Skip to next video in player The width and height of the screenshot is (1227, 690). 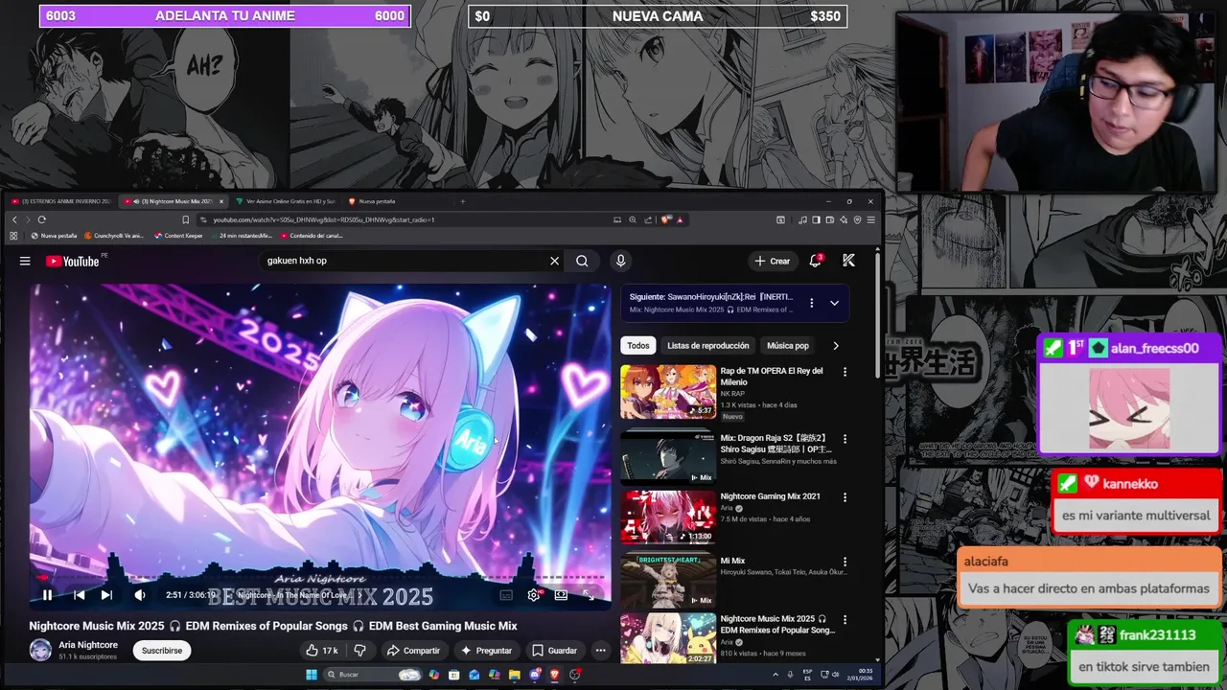point(106,595)
